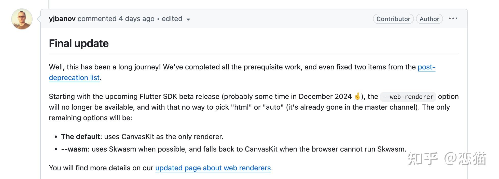
Task: Click the 4 days ago timestamp
Action: click(x=137, y=19)
